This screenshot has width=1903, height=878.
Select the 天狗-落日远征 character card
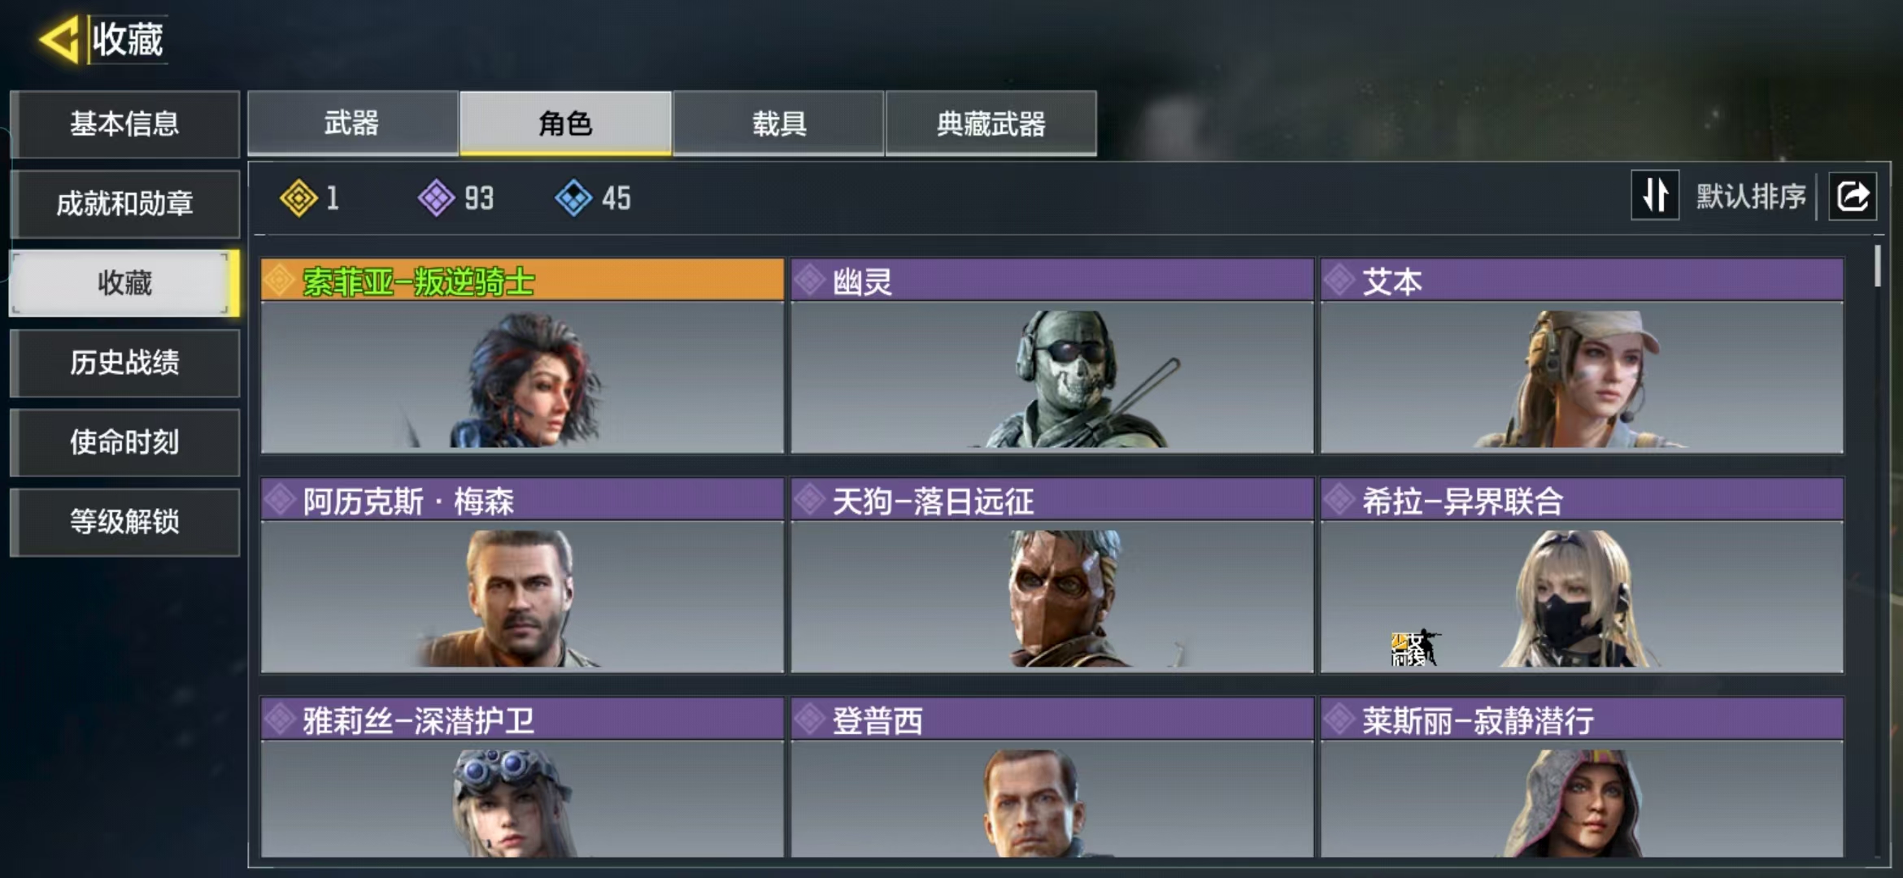[x=1052, y=575]
